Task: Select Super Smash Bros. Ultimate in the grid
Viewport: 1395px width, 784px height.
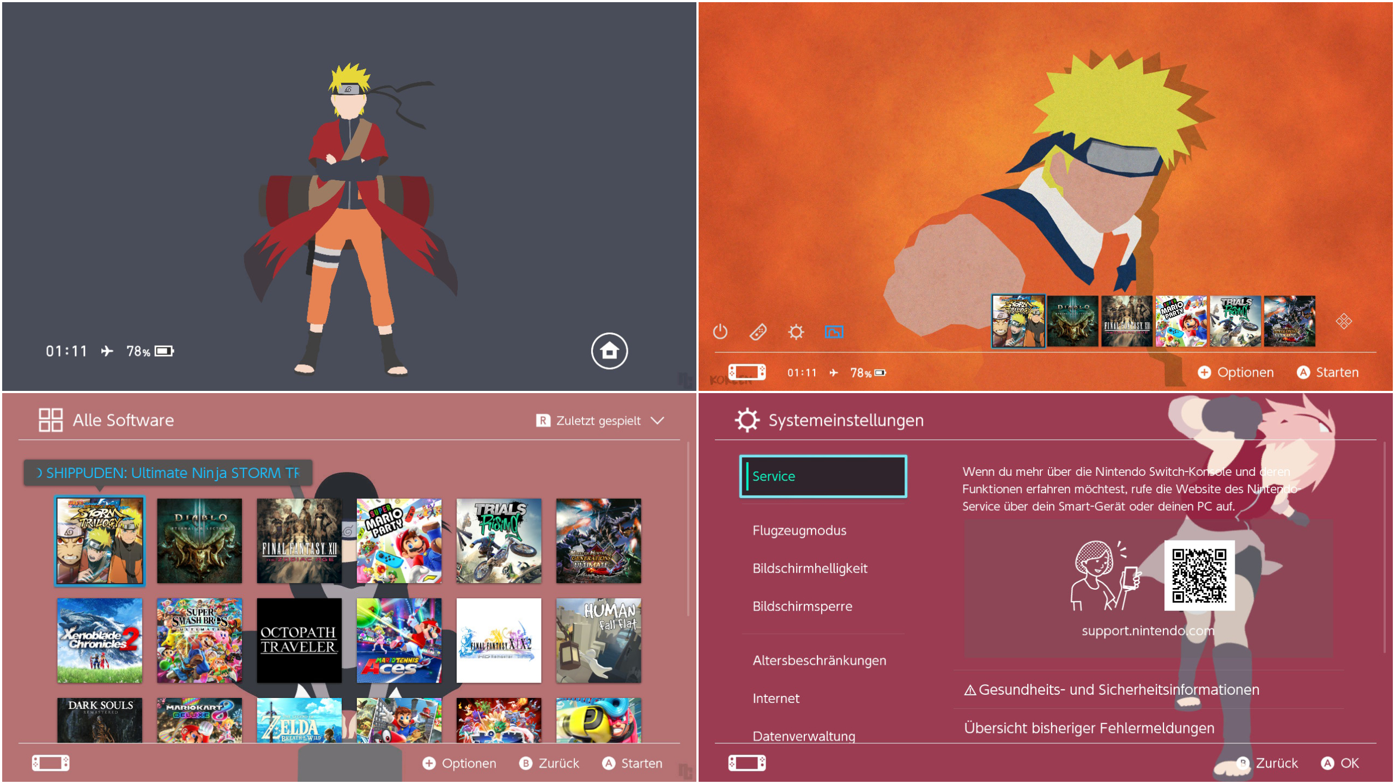Action: tap(199, 640)
